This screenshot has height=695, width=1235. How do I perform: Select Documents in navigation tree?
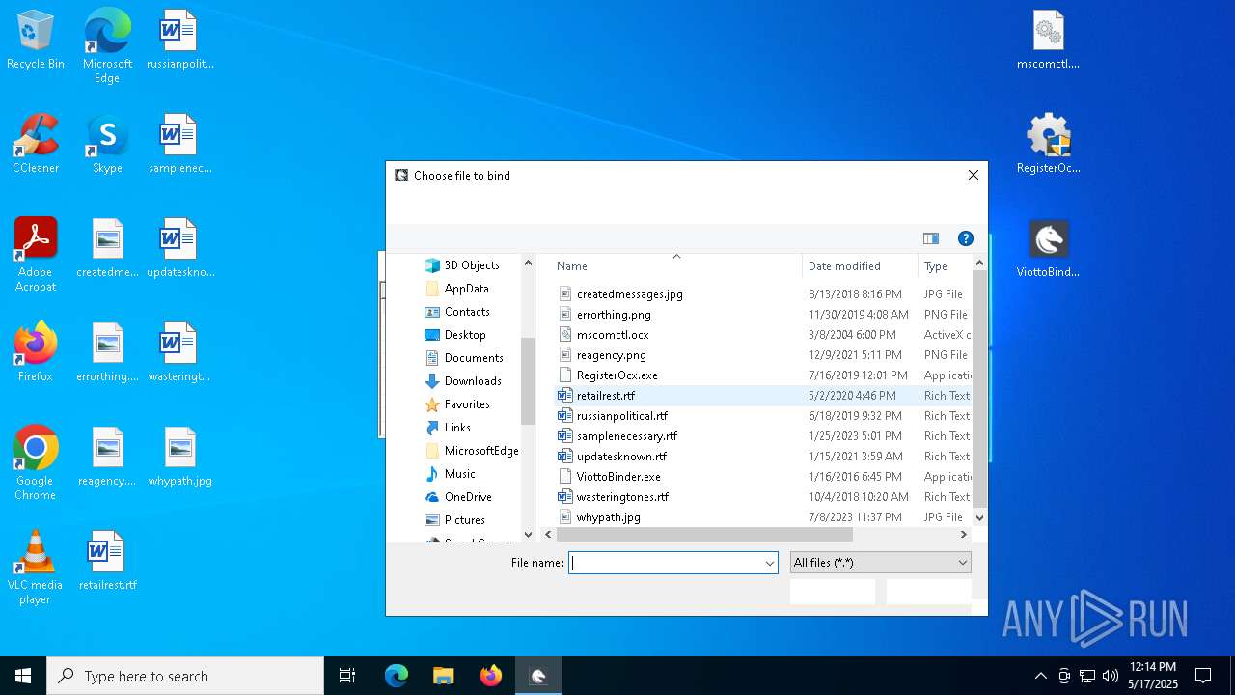(464, 358)
